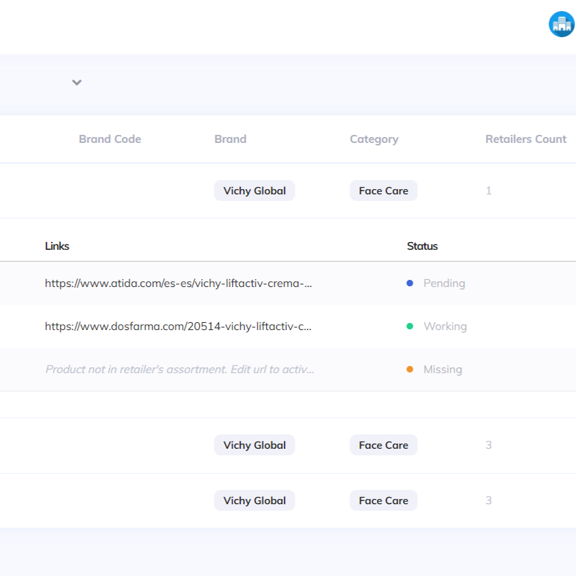The width and height of the screenshot is (576, 576).
Task: Click Vichy Global tag in the bottom row
Action: pyautogui.click(x=254, y=500)
